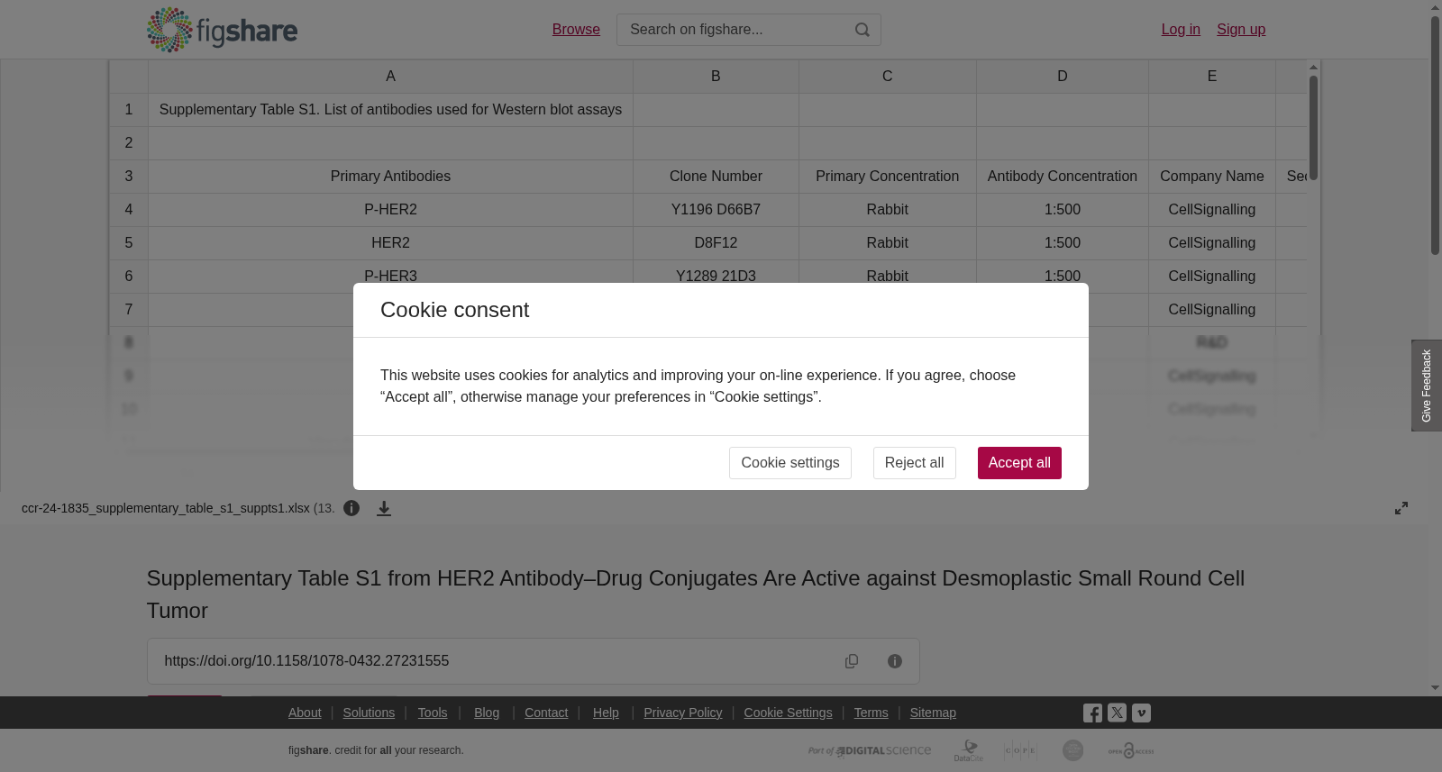Select column D header
1442x772 pixels.
1063,77
